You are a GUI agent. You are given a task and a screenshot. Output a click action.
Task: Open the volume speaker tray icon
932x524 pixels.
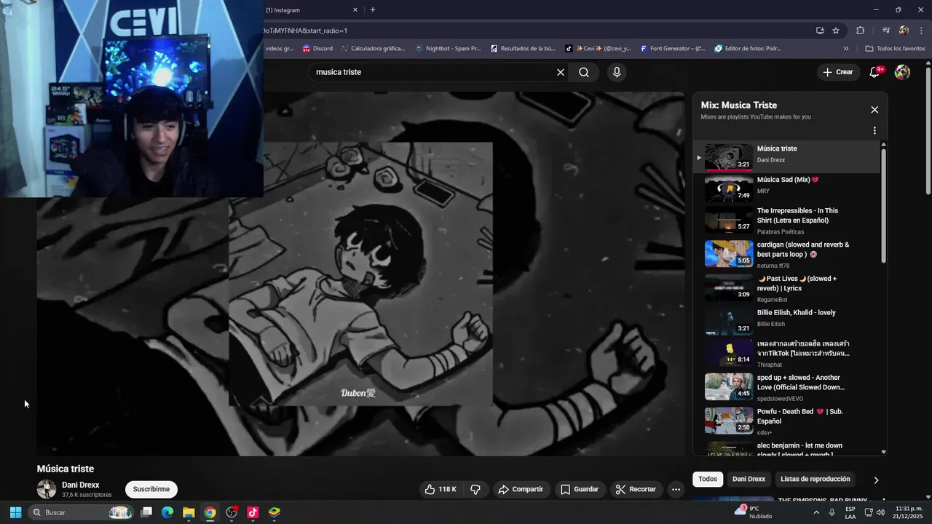[x=880, y=512]
